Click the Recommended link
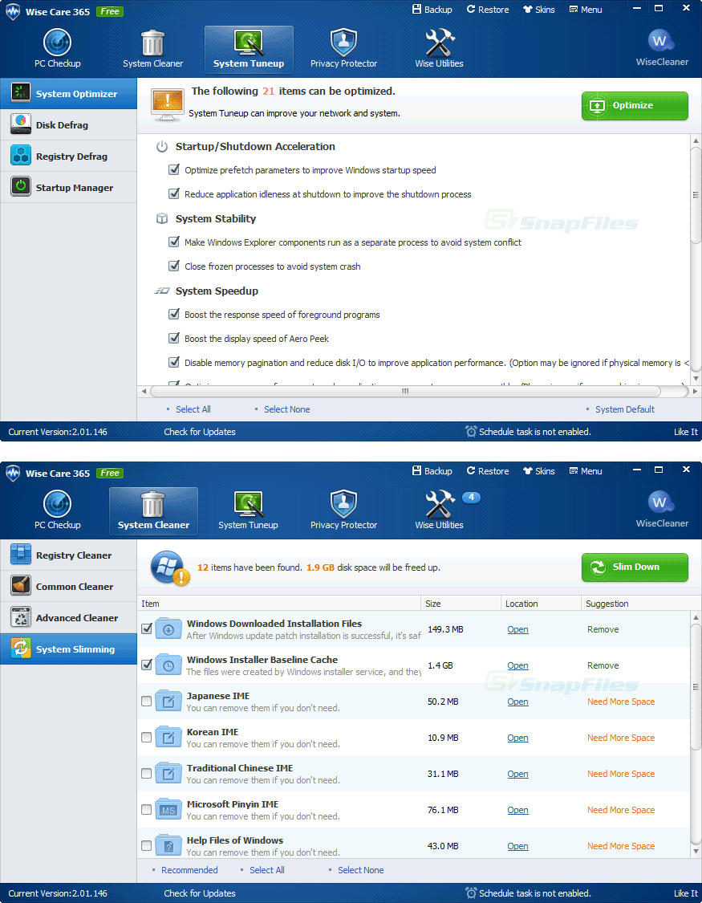 coord(189,870)
